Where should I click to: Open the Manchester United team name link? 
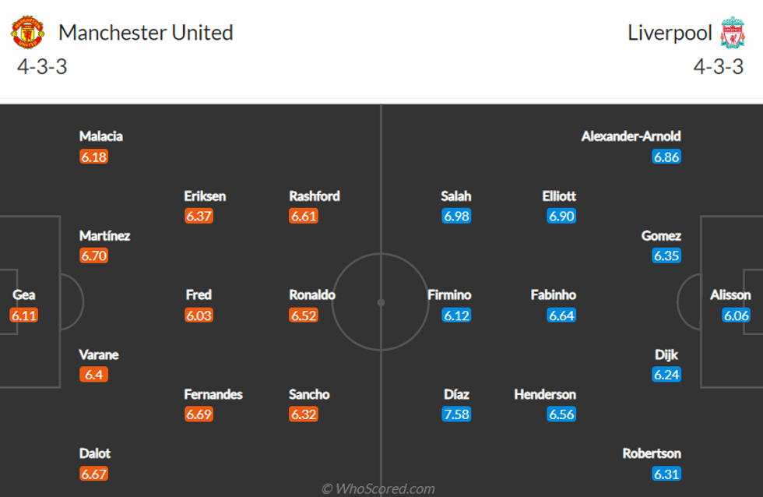click(146, 33)
